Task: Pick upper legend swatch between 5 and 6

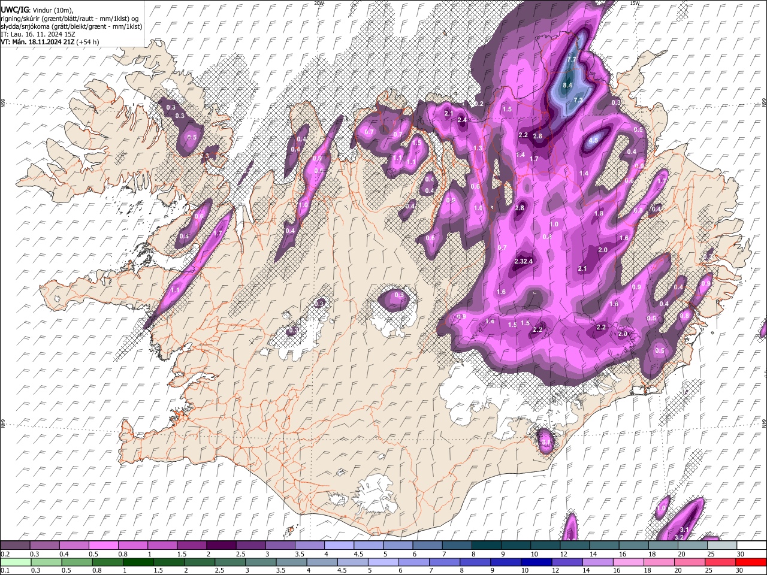Action: (398, 545)
